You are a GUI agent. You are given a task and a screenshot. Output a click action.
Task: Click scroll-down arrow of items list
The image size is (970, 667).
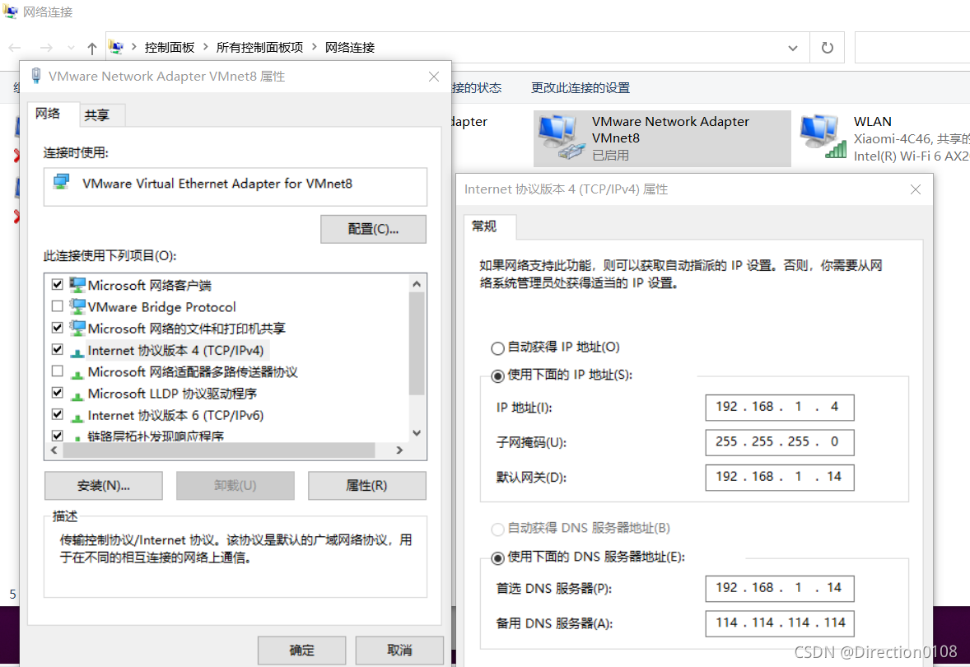coord(417,432)
